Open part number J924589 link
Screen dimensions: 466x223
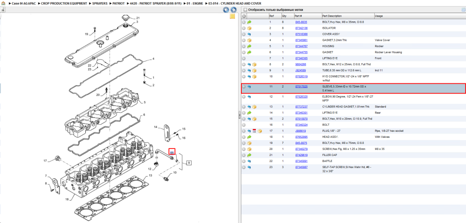(301, 70)
